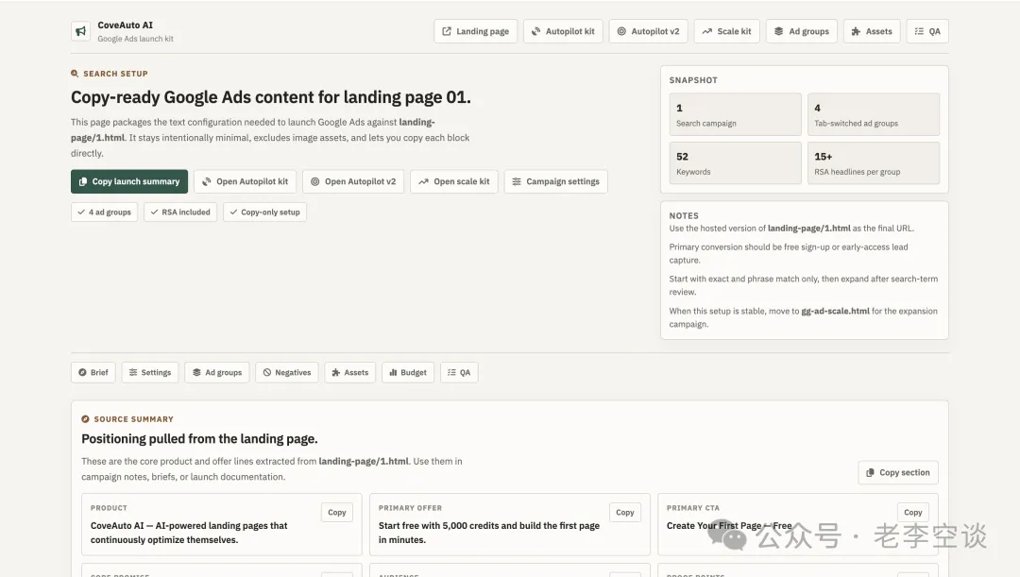Open Autopilot kit from the header
1020x577 pixels.
[563, 31]
